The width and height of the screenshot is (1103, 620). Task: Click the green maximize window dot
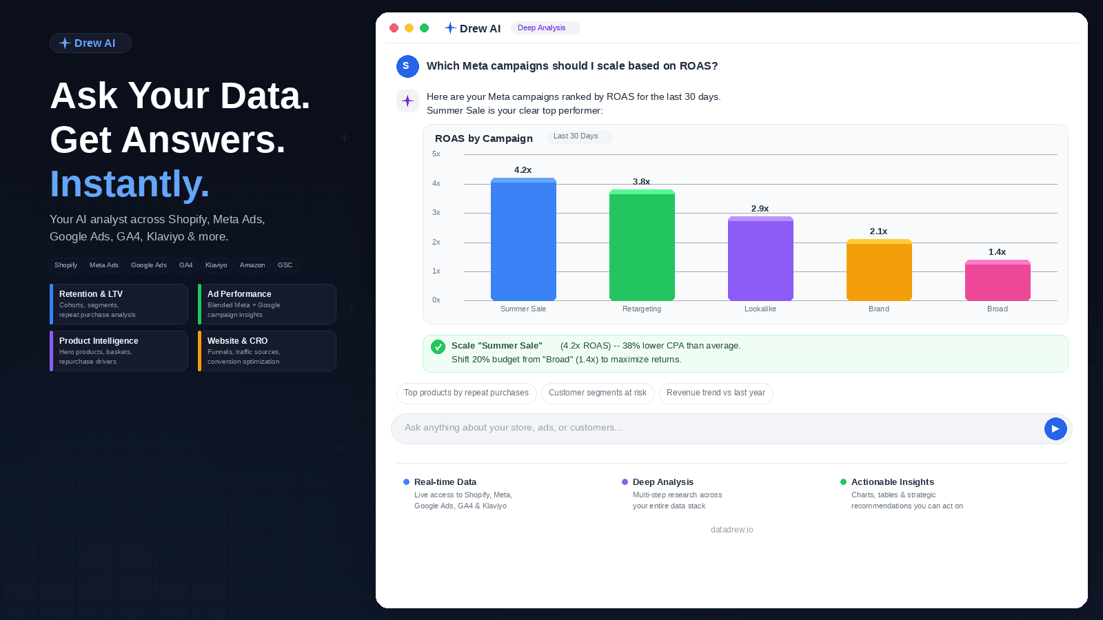pyautogui.click(x=425, y=28)
